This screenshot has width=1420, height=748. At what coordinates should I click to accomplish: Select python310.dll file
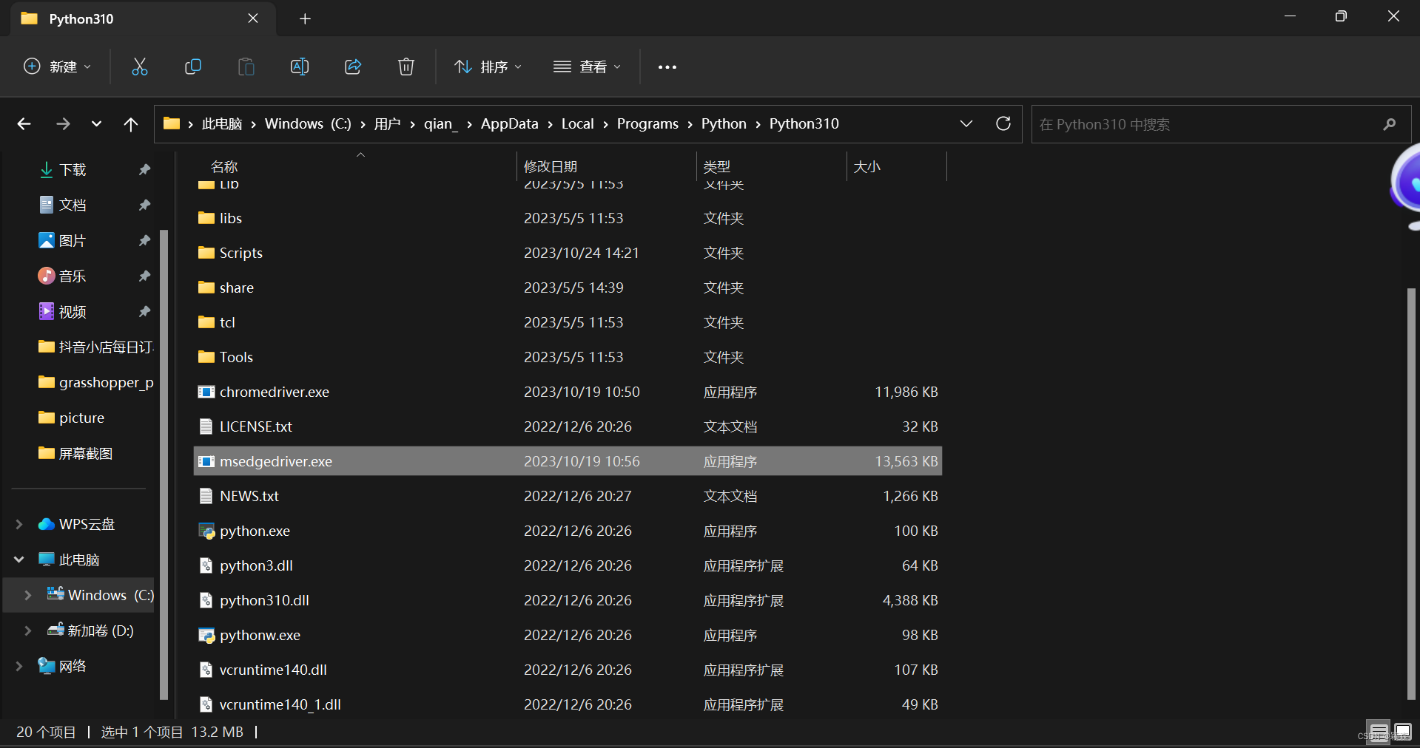[x=264, y=600]
